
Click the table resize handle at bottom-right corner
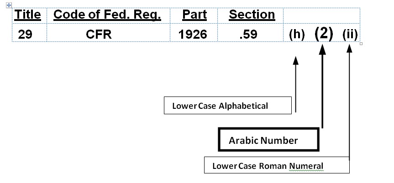click(x=362, y=44)
